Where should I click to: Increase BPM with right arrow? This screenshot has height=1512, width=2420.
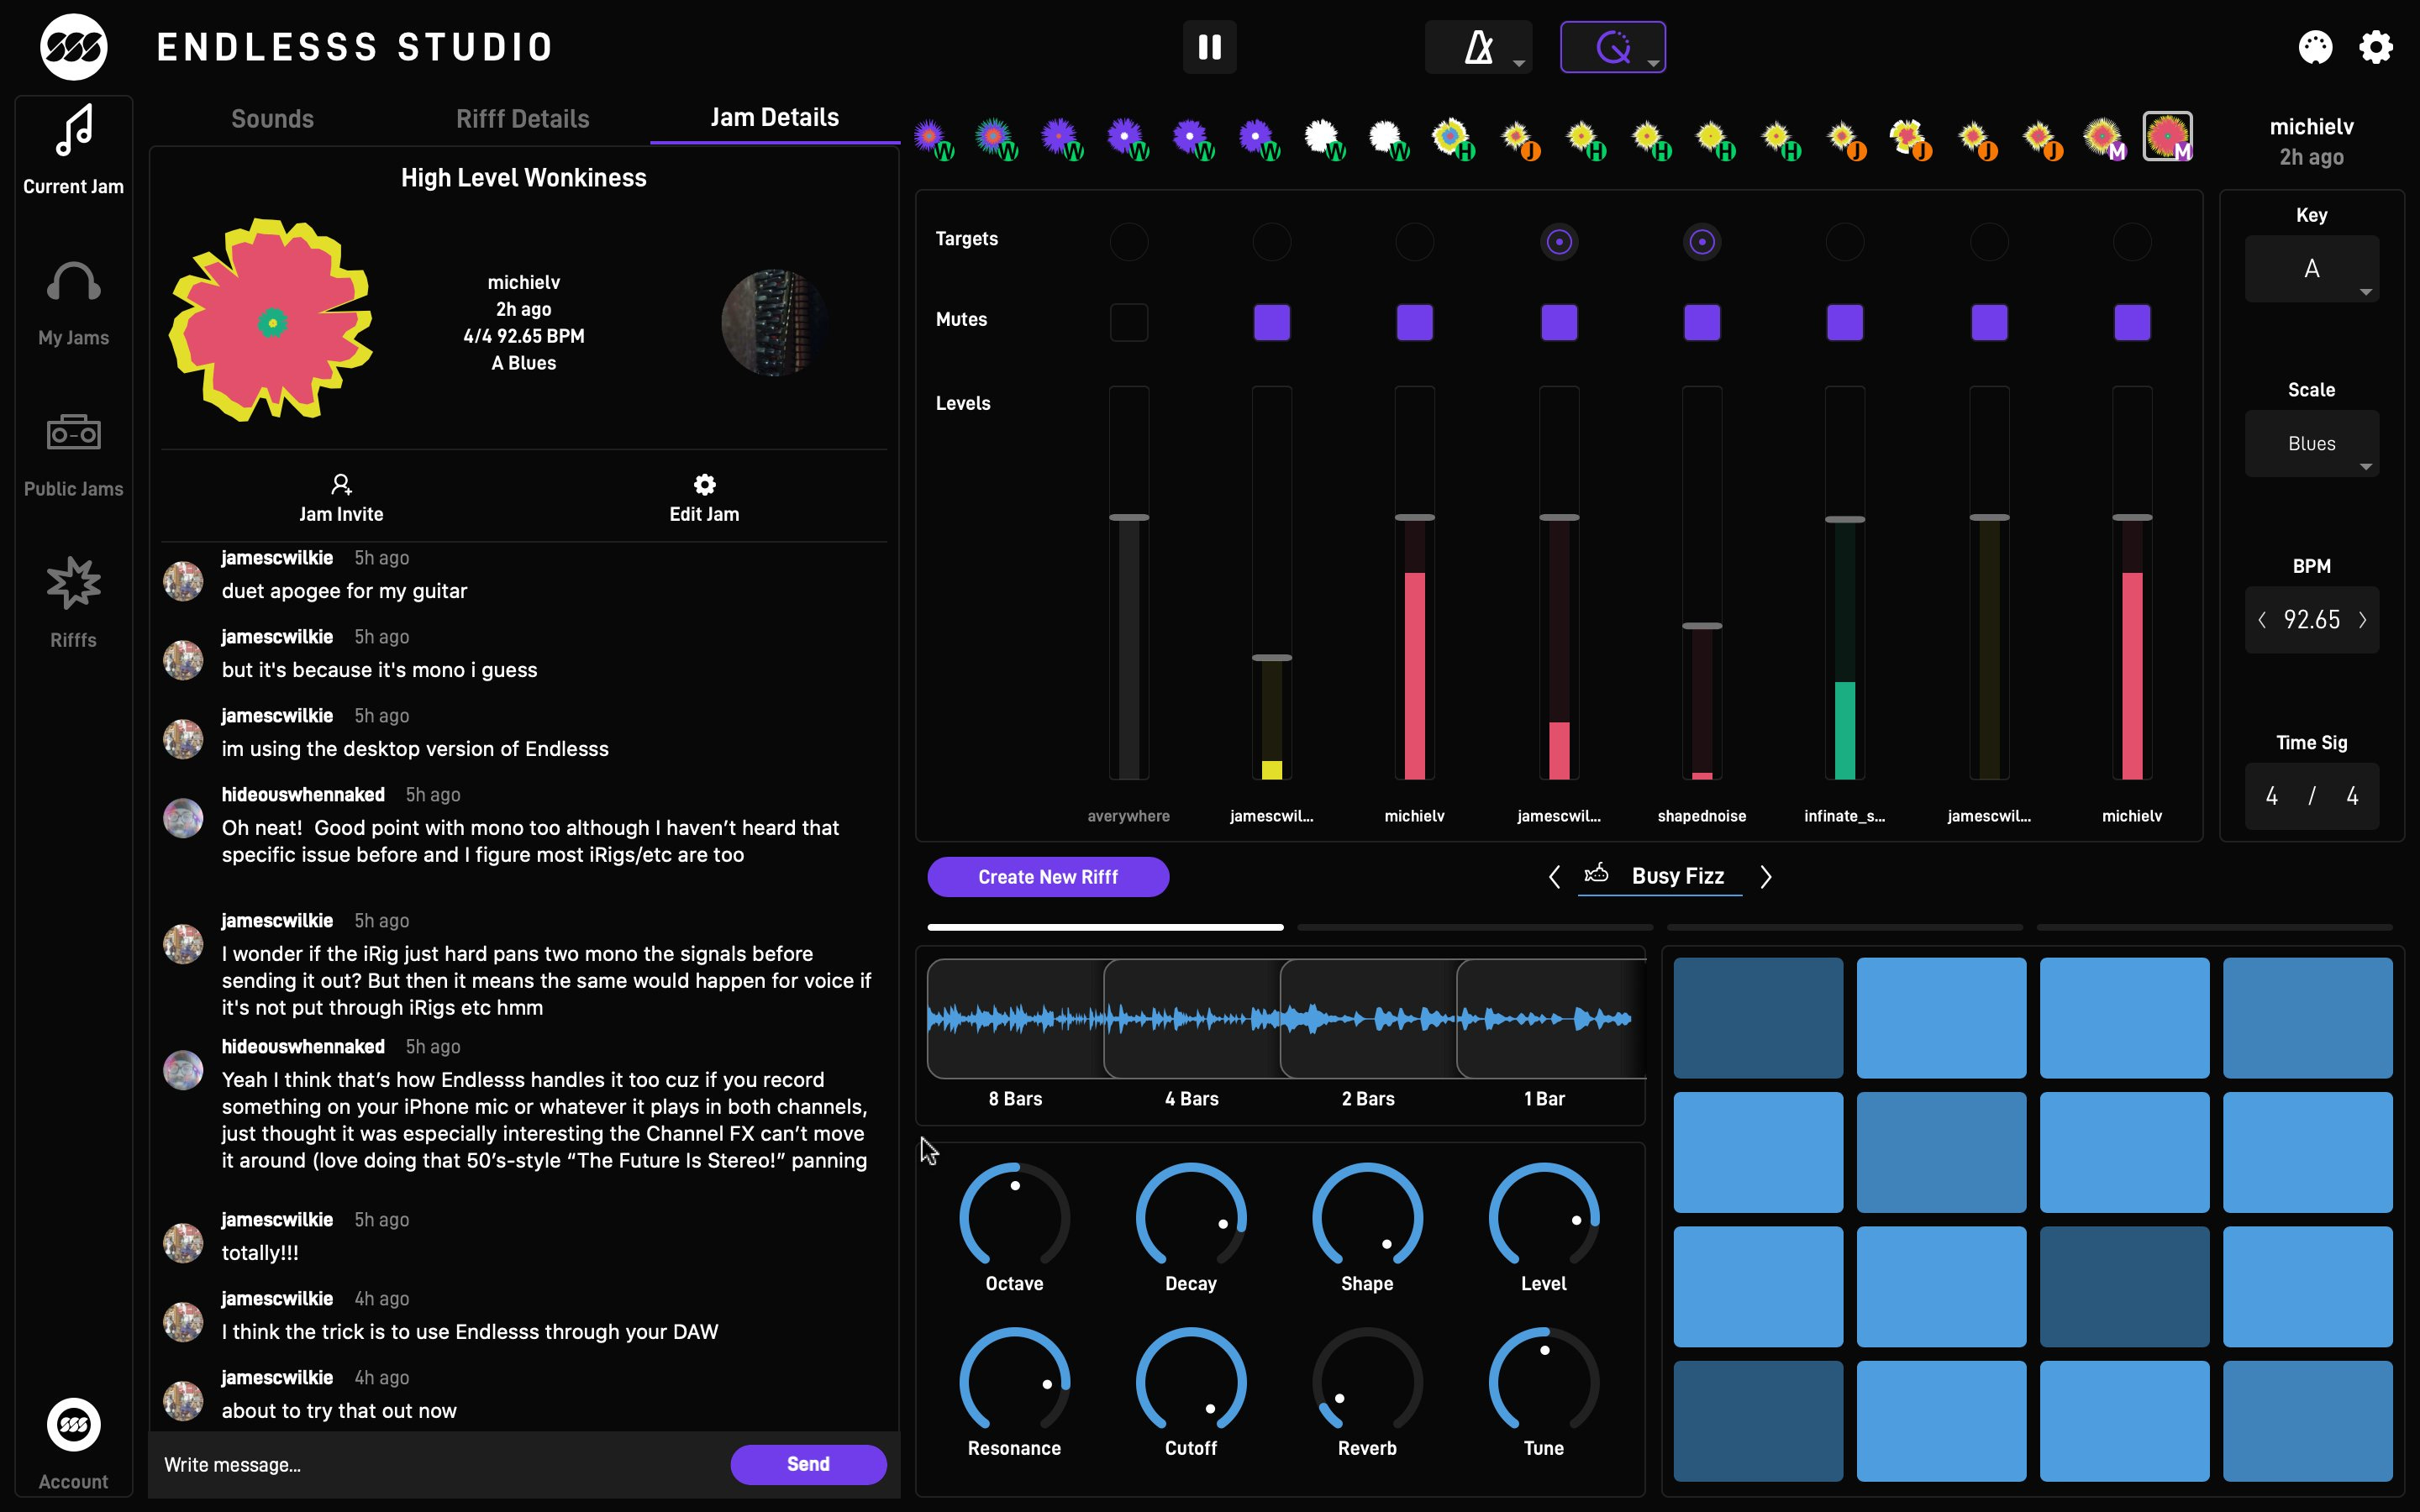click(x=2363, y=620)
